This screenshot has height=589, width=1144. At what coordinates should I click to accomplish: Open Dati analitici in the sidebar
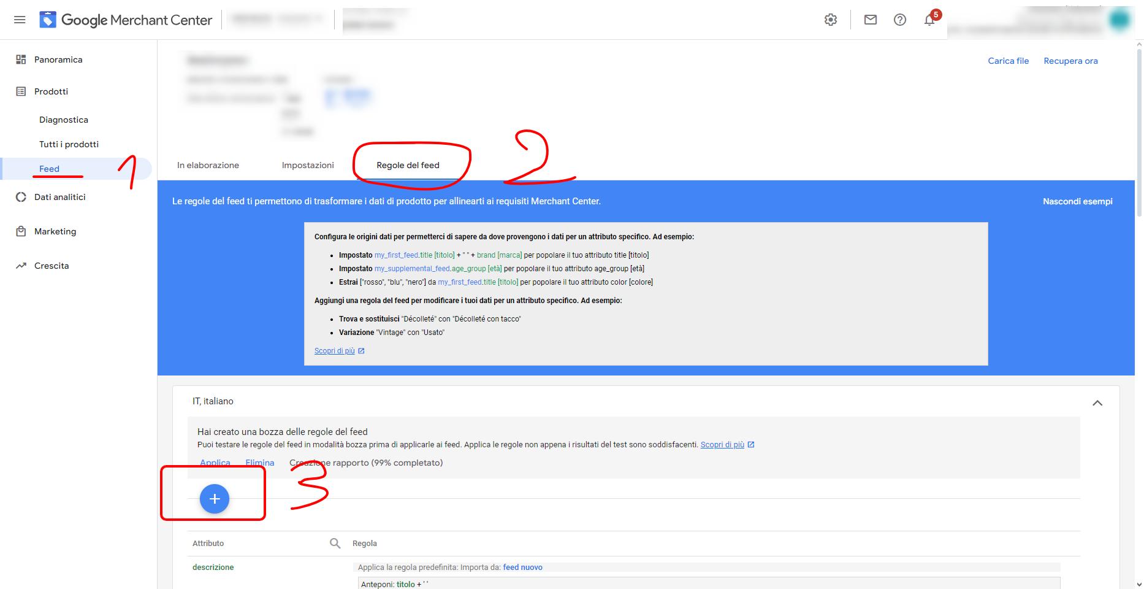[59, 197]
